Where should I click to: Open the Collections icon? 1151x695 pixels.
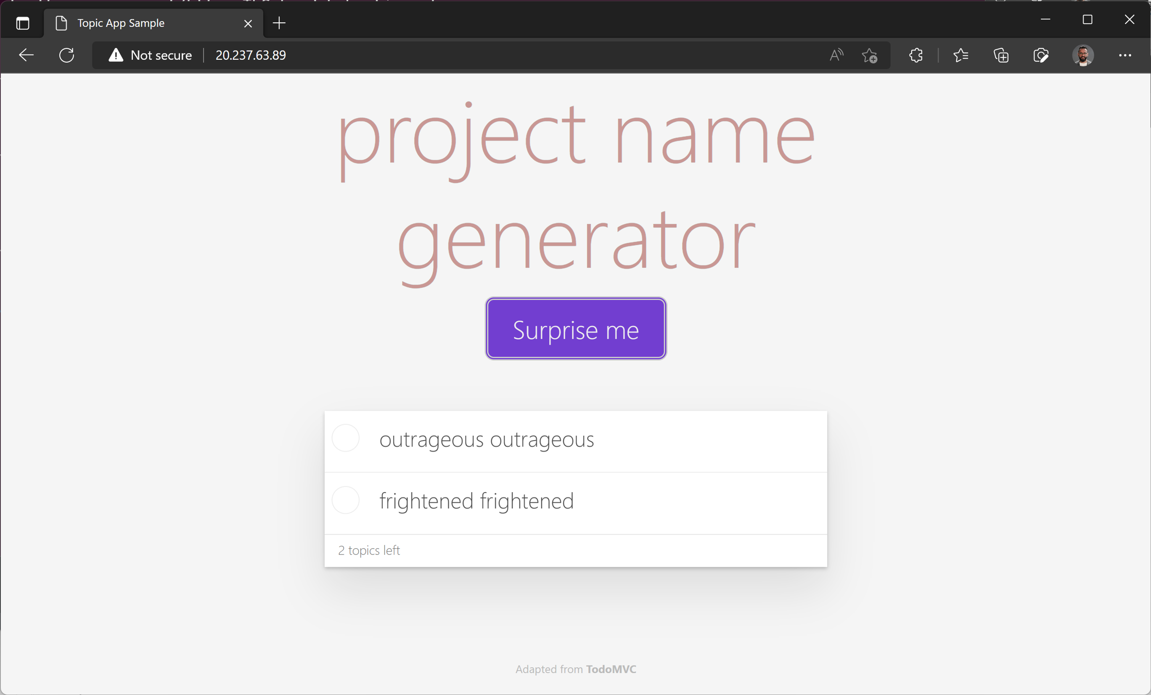(x=1000, y=55)
